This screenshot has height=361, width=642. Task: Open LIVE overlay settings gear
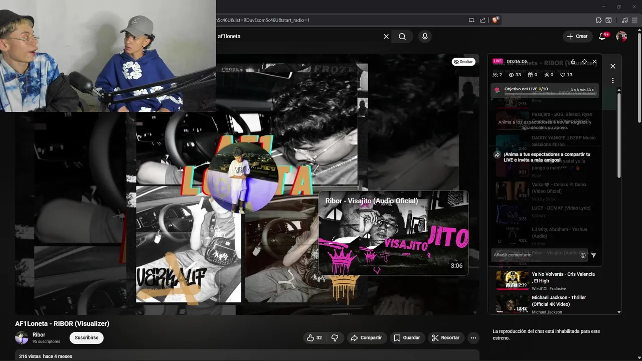click(584, 62)
